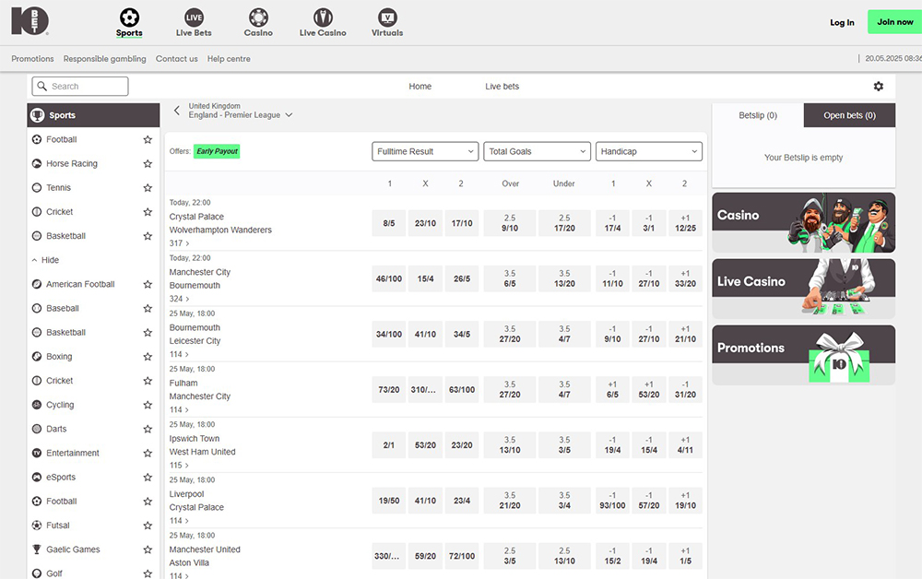Mark eSports as favorite

coord(148,477)
